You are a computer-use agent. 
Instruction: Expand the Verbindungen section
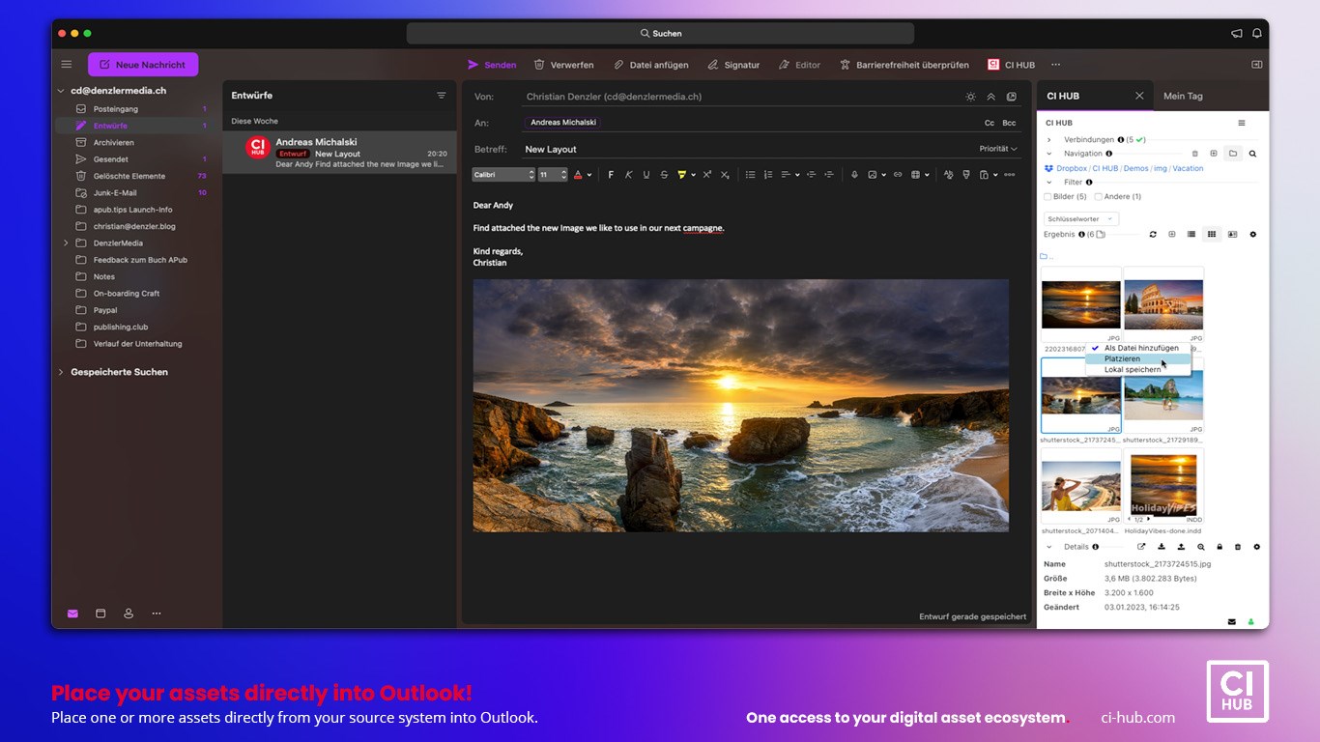tap(1049, 140)
